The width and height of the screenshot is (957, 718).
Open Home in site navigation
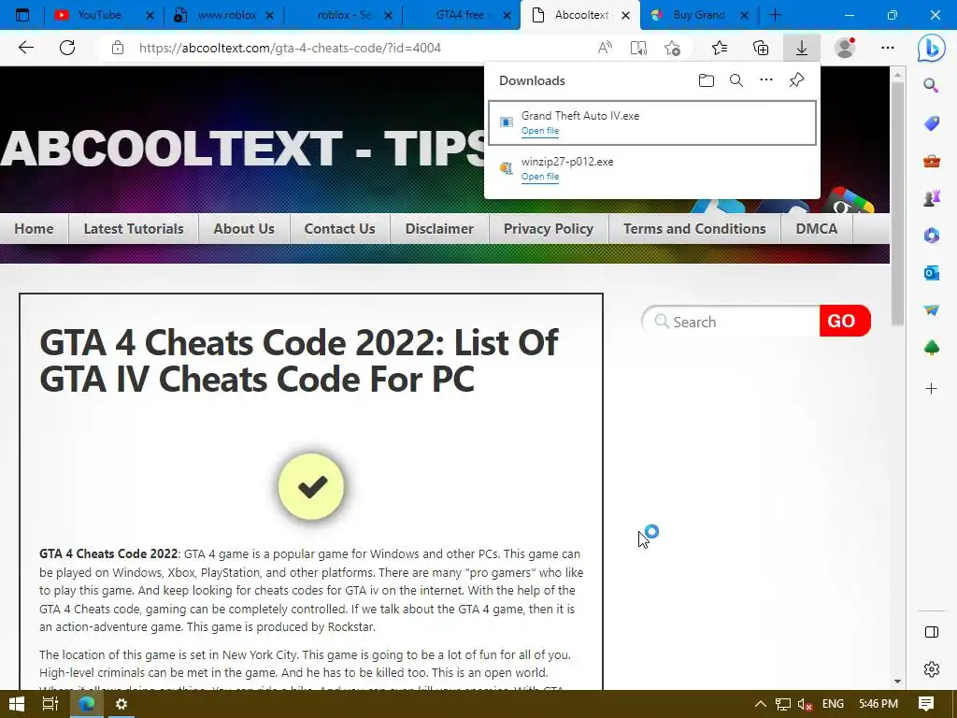tap(35, 229)
